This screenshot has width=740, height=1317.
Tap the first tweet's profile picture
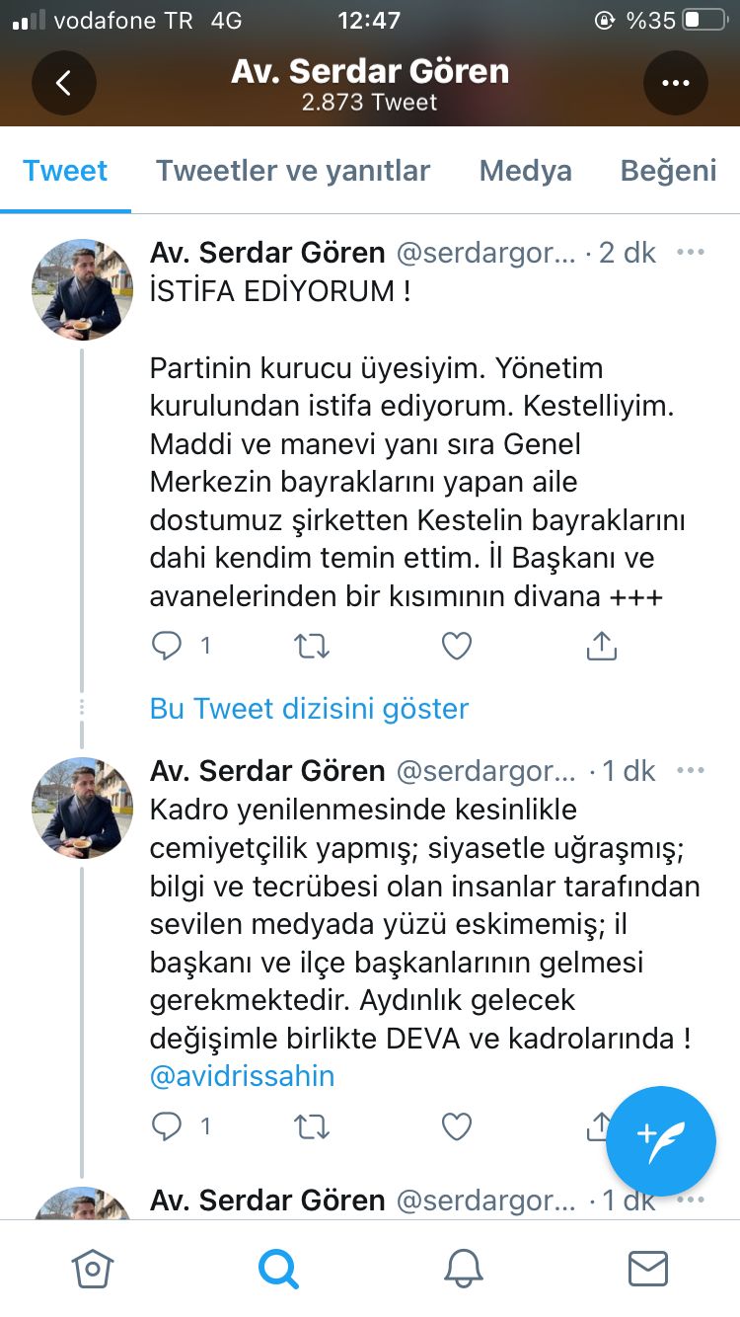point(82,288)
